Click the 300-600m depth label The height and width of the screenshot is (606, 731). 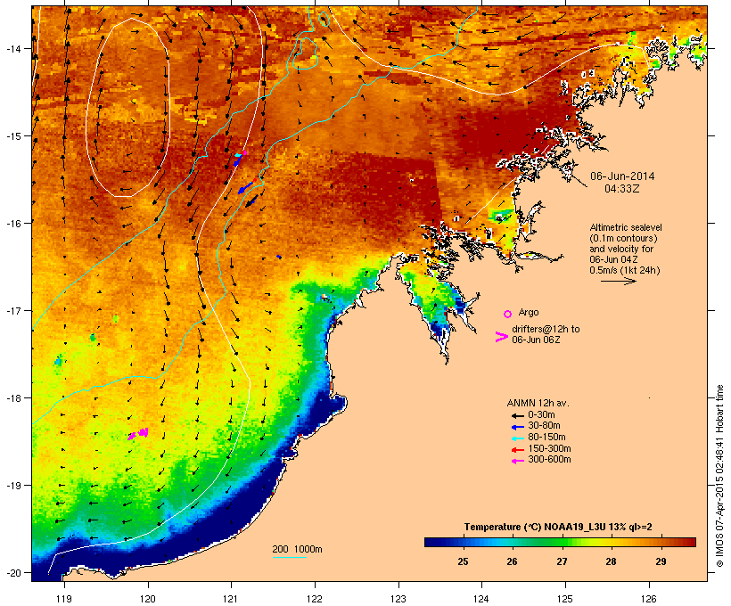[549, 460]
